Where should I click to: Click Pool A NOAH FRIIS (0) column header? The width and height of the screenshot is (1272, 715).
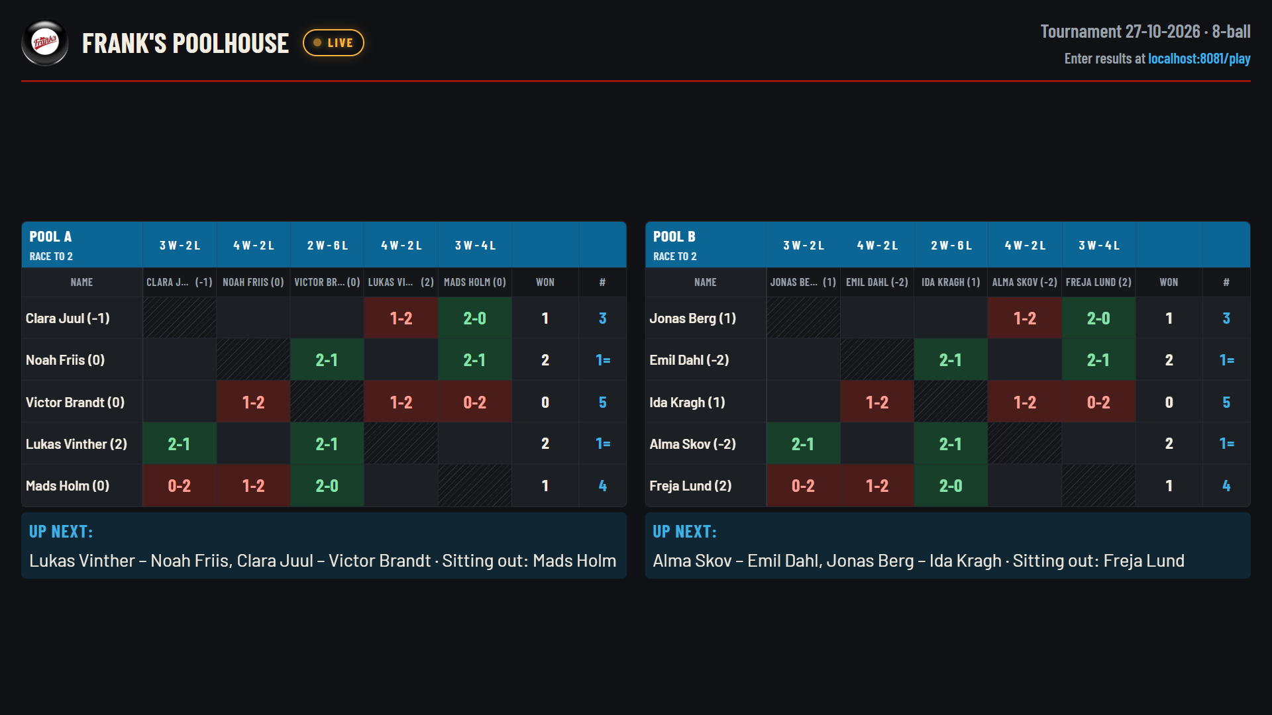click(x=253, y=282)
